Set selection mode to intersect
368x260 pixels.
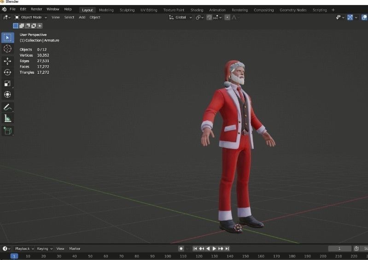click(40, 26)
